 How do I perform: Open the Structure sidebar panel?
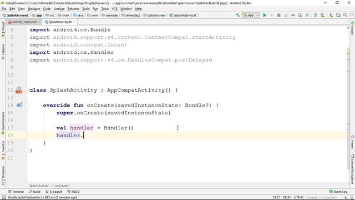(x=3, y=176)
